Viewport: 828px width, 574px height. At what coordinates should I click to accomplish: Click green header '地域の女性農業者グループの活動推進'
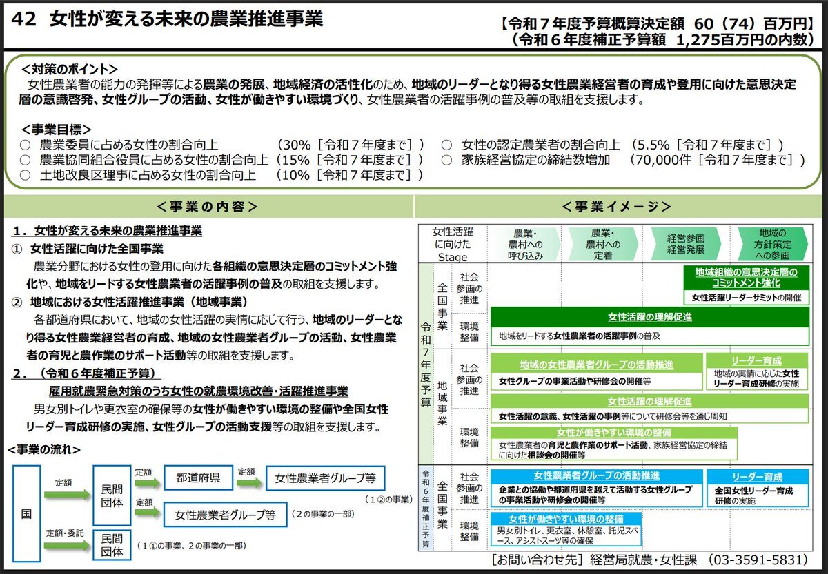point(596,365)
